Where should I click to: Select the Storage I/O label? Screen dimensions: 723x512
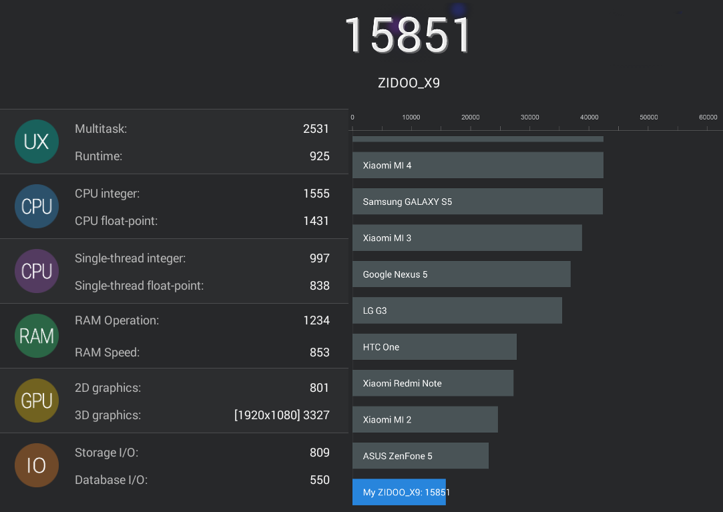pos(107,453)
